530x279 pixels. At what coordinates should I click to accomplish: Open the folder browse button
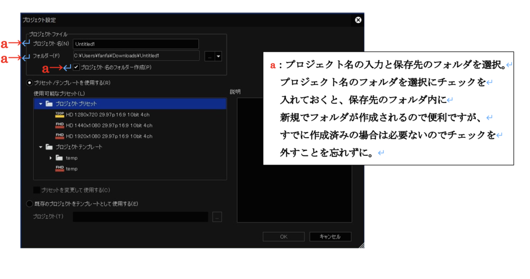210,56
